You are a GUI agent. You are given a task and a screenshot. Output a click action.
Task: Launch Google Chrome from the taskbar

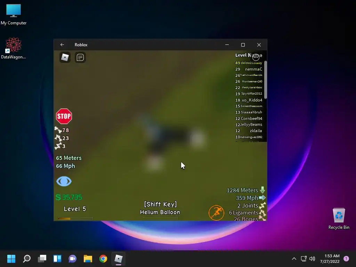coord(103,259)
